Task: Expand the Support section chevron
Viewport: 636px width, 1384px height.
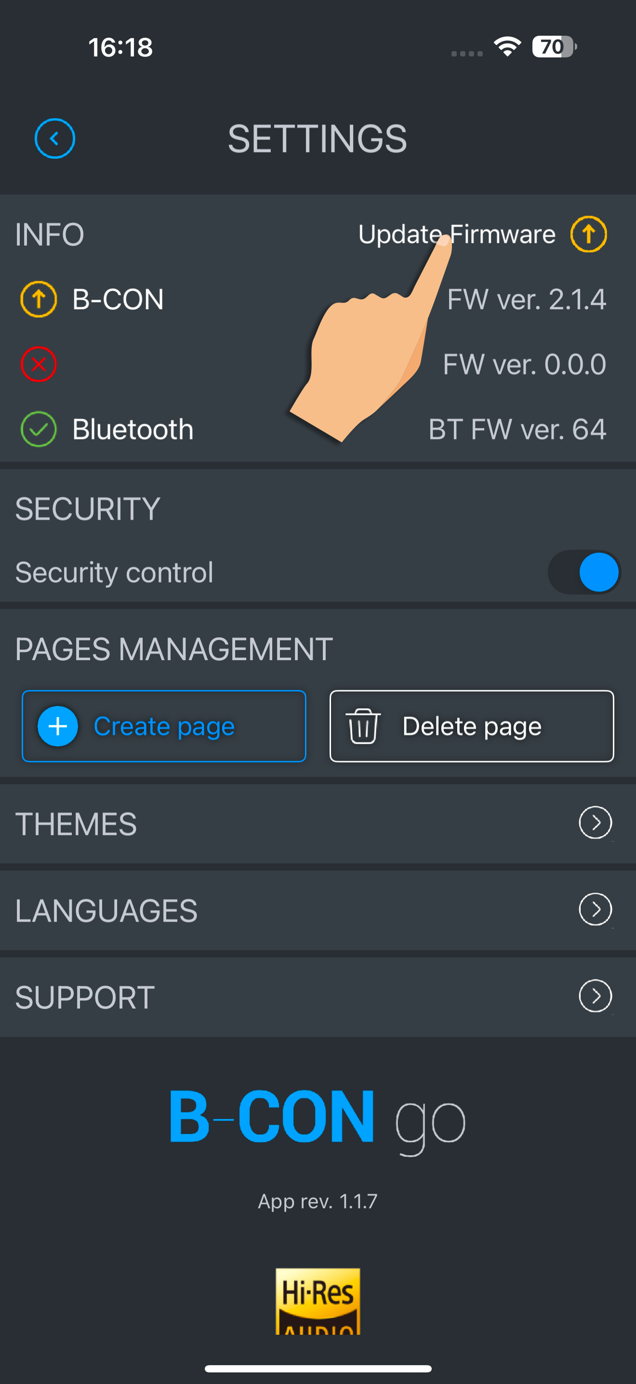Action: (x=595, y=996)
